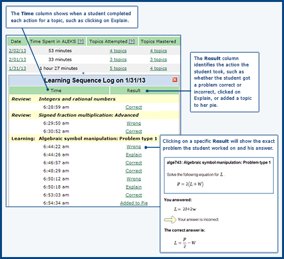Screen dimensions: 284x259
Task: Open the Added to Pie result
Action: tap(134, 203)
